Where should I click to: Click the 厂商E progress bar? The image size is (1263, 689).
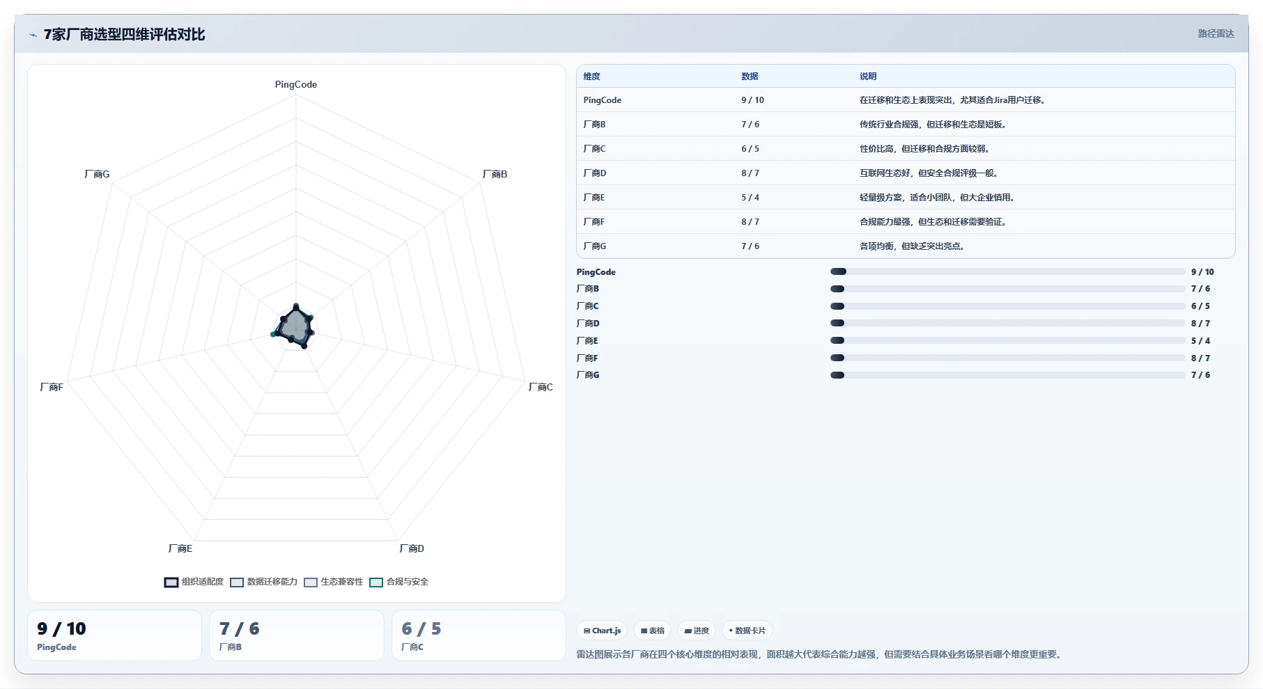pos(1007,340)
